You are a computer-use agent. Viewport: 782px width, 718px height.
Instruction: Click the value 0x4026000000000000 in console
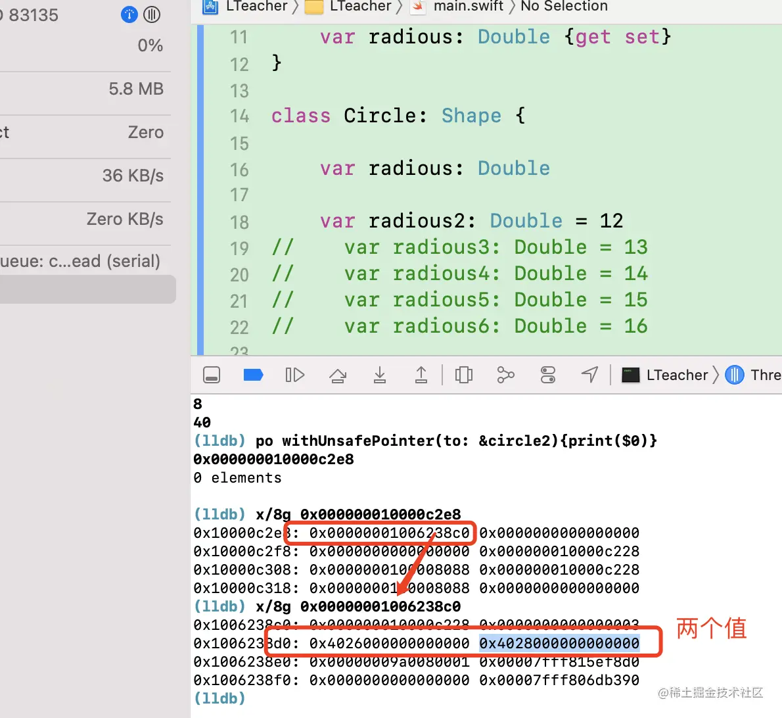click(x=389, y=643)
